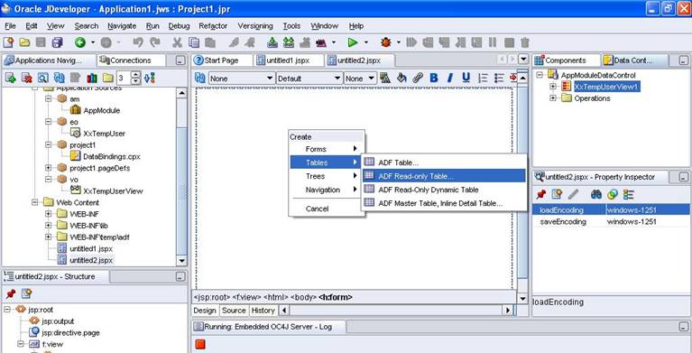Click the green Back navigation icon
This screenshot has width=692, height=353.
(80, 42)
